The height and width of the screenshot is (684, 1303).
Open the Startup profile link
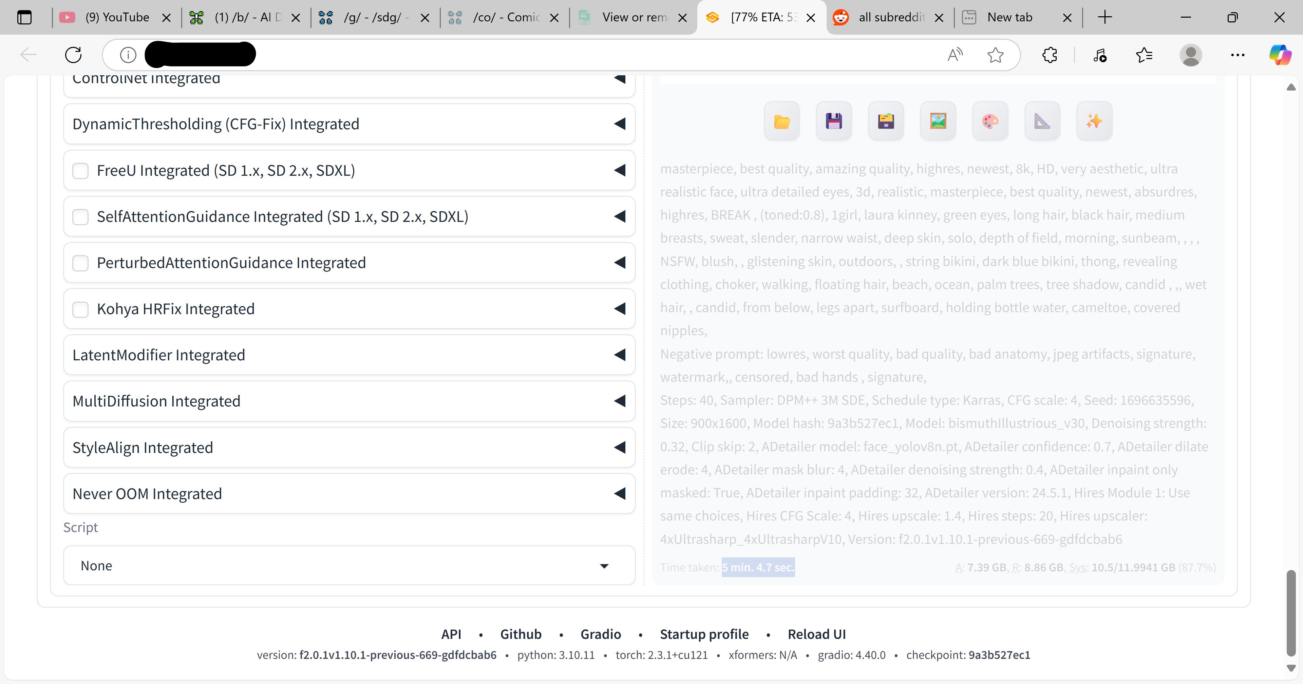704,634
